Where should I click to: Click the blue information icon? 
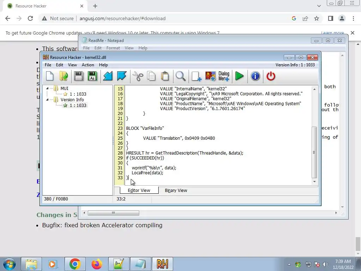click(x=255, y=76)
